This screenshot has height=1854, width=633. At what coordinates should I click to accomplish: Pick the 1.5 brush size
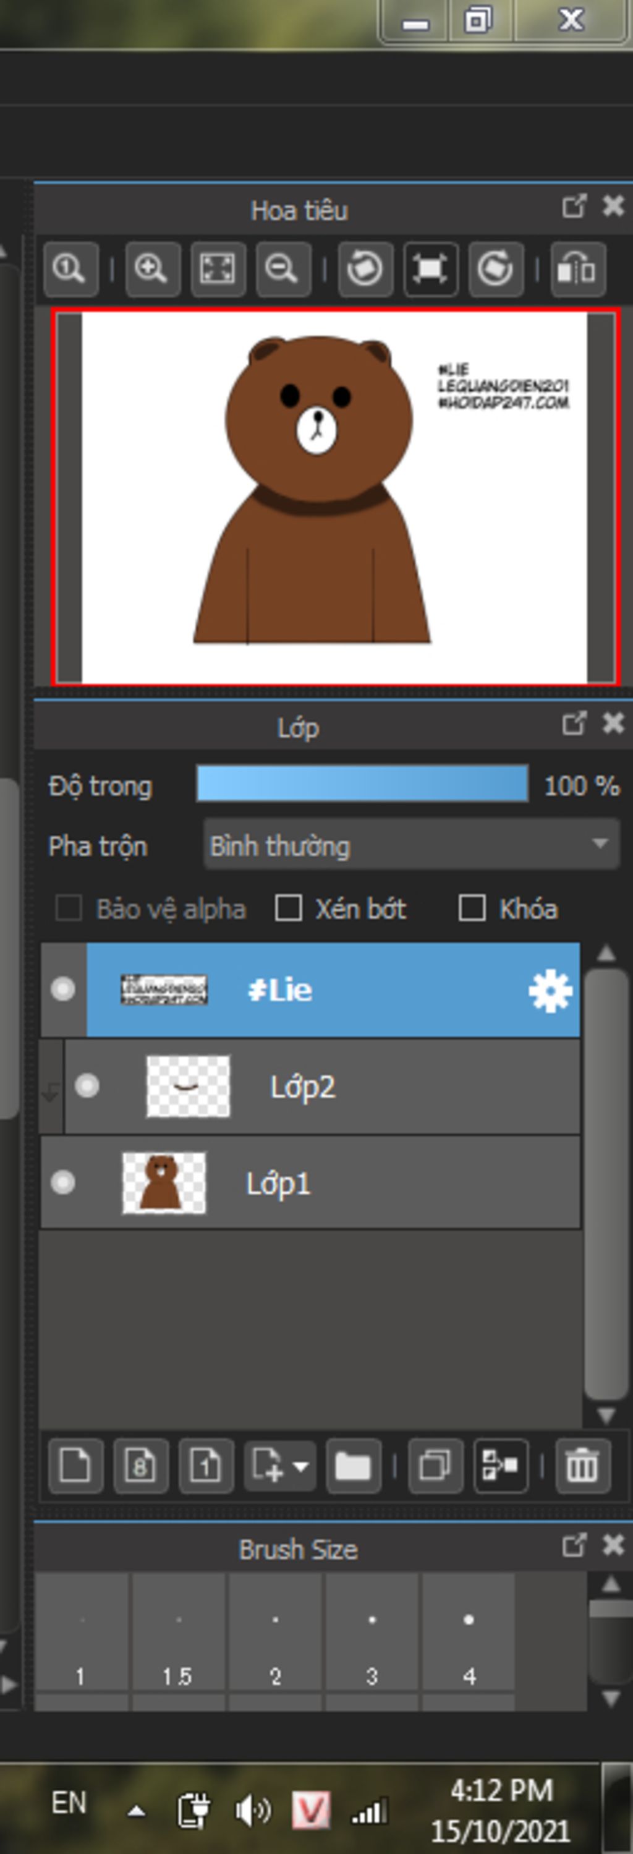point(177,1634)
